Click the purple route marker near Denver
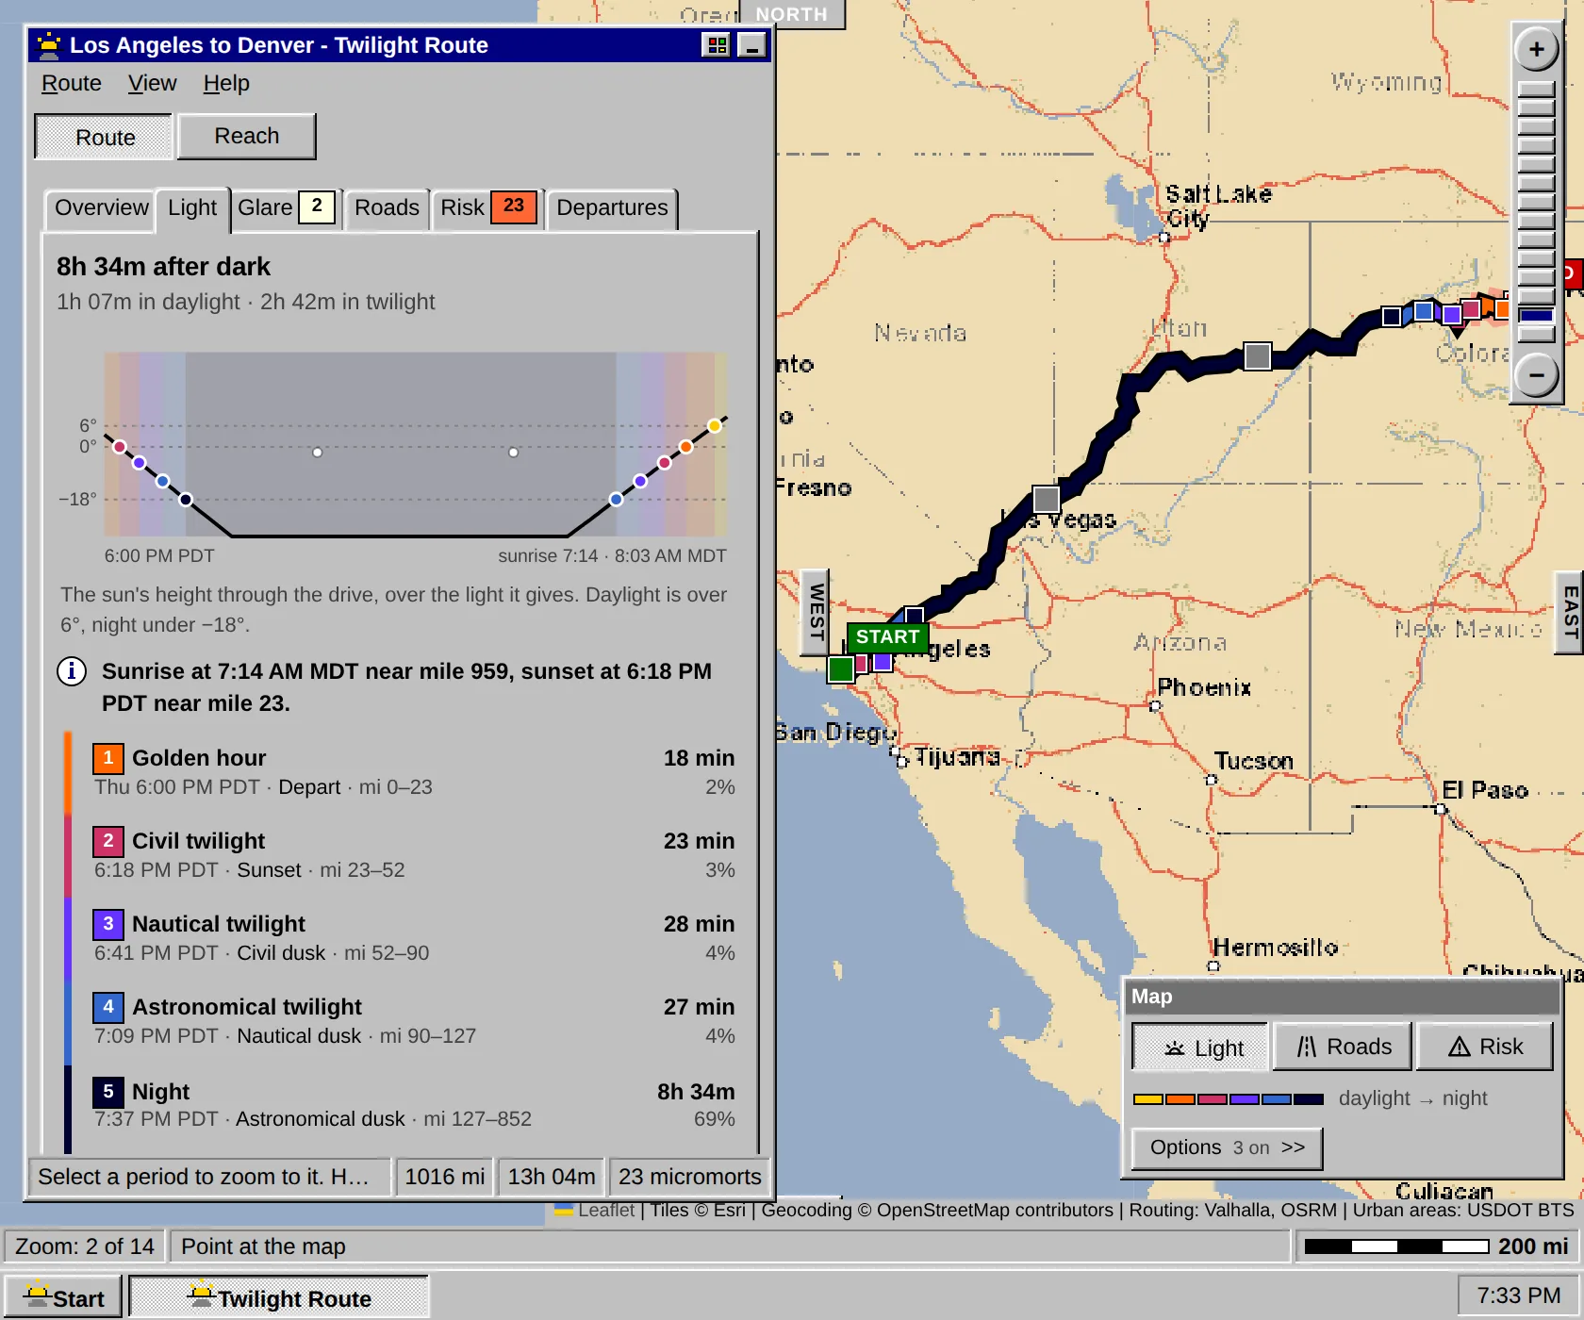 point(1452,314)
